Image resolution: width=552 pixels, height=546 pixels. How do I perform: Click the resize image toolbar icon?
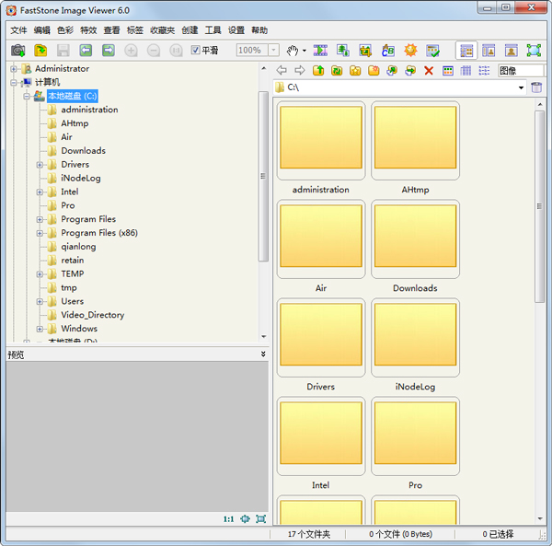(x=343, y=51)
